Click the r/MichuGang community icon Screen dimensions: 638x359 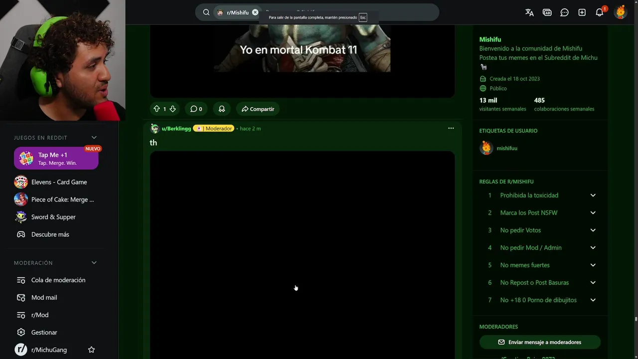coord(21,350)
